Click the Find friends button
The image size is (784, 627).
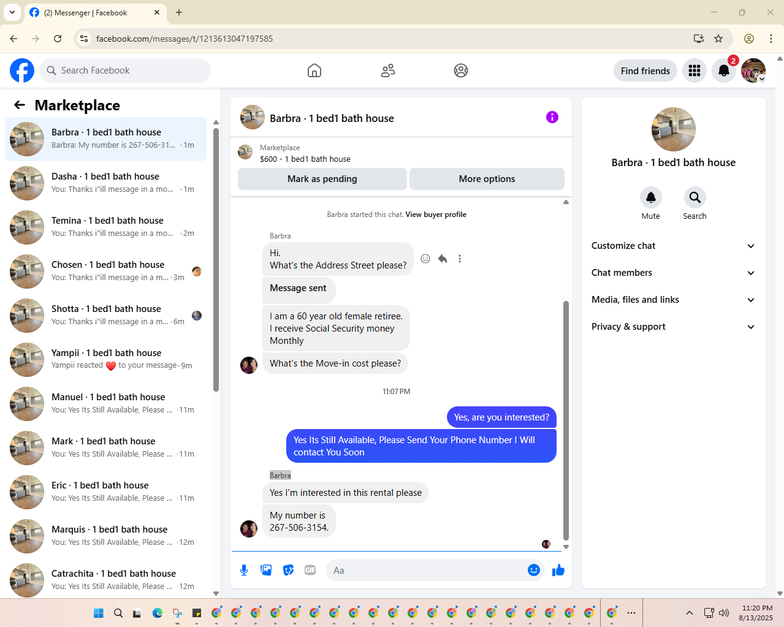point(645,71)
